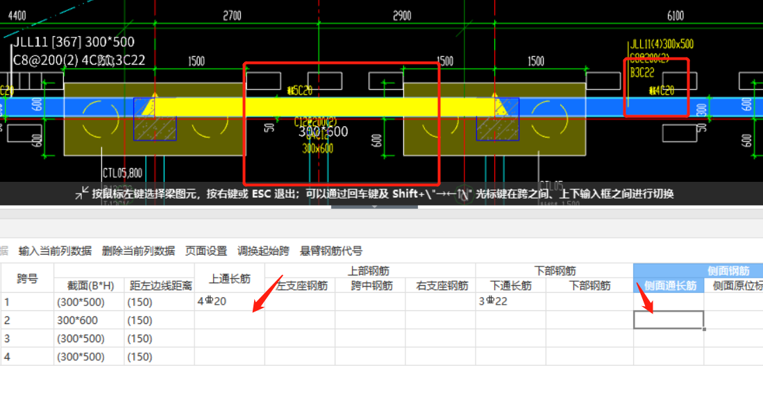Select the (300*500) section cell in row 4

89,357
